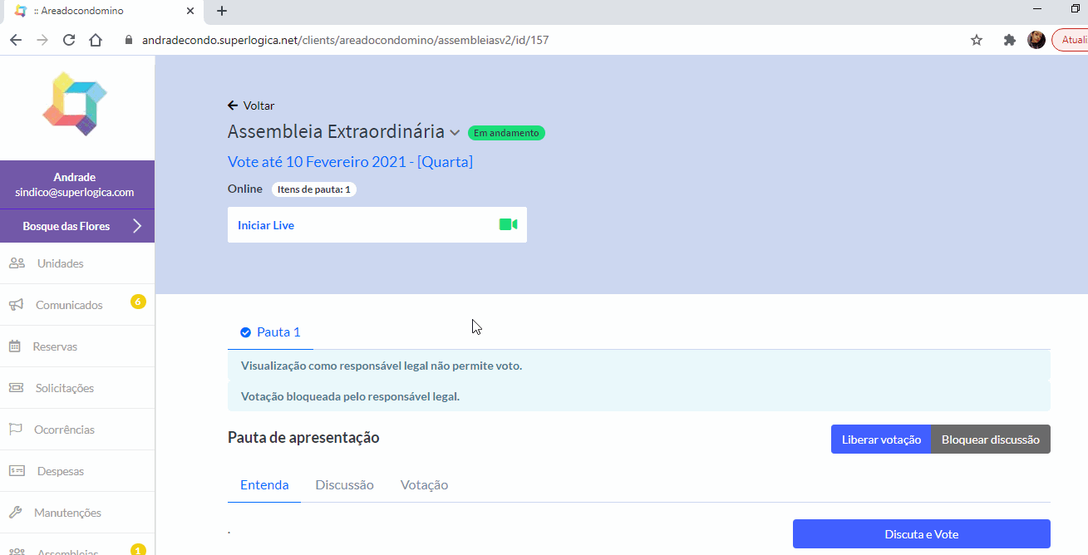Switch to the Votação tab
The width and height of the screenshot is (1088, 555).
coord(424,485)
